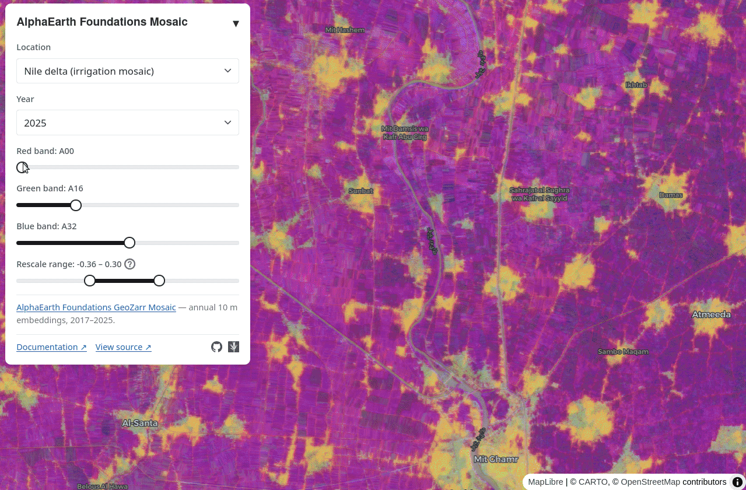
Task: Click the Red band A00 slider handle
Action: (x=22, y=167)
